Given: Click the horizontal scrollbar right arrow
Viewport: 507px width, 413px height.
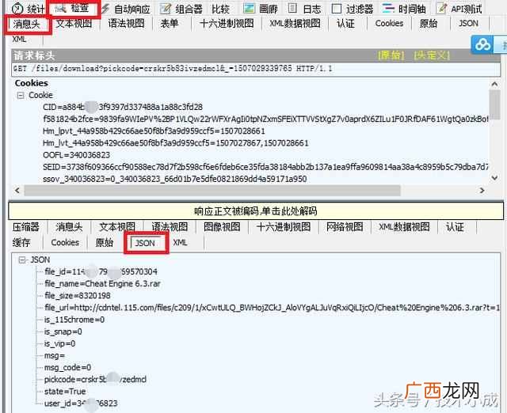Looking at the screenshot, I should [482, 191].
